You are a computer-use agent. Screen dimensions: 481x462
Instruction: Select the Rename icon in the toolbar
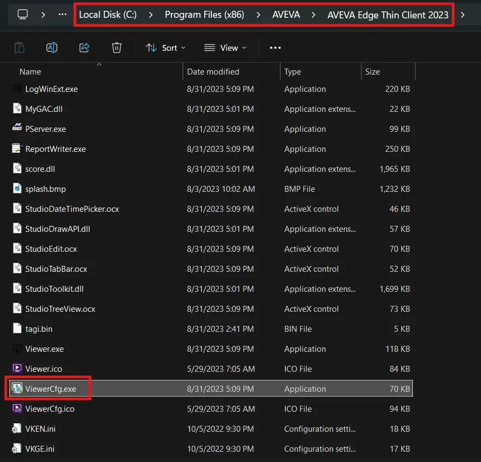(51, 48)
